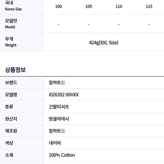Click the model number I026392 00HXX
The width and height of the screenshot is (164, 164).
click(64, 95)
